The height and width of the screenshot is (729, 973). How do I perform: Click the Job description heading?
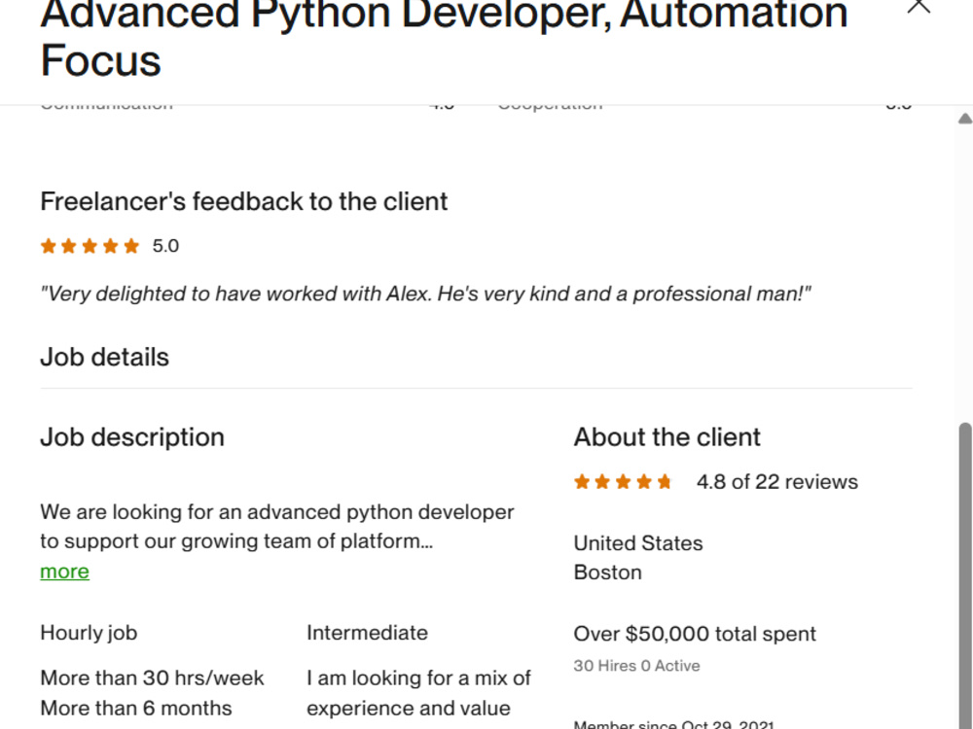tap(132, 437)
